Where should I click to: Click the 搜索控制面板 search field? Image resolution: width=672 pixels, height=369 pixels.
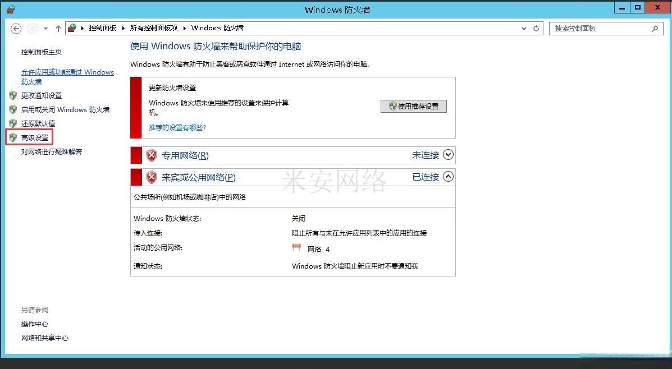tap(606, 28)
